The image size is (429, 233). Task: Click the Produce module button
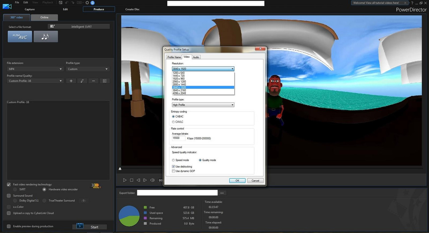point(99,9)
